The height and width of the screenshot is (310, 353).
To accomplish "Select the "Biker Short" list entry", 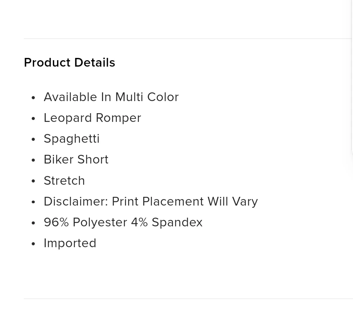I will (76, 160).
